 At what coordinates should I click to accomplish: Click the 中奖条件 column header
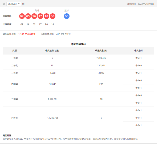click(138, 50)
